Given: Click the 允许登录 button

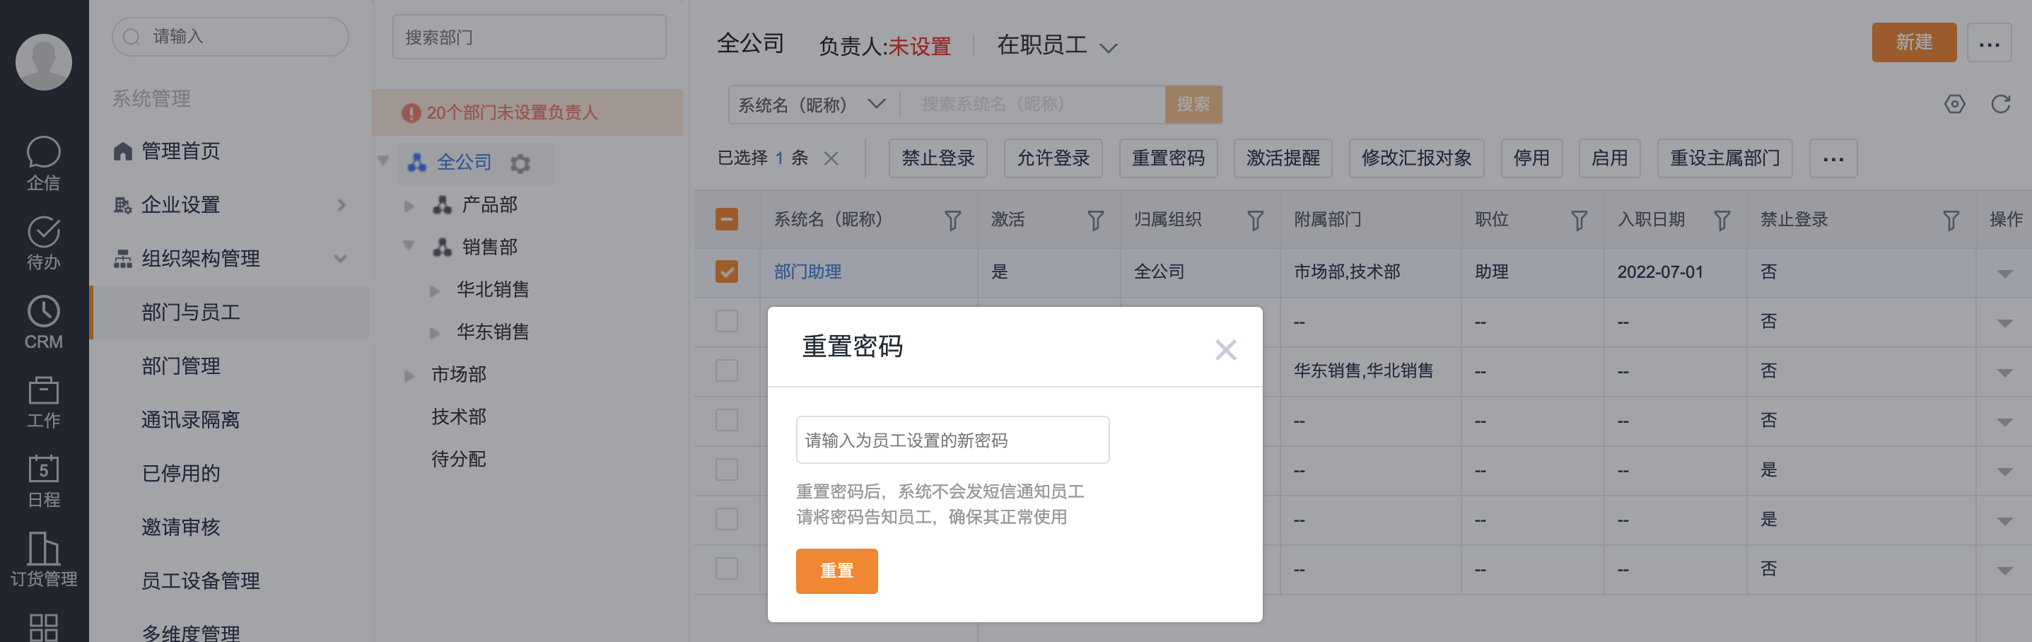Looking at the screenshot, I should click(1053, 158).
